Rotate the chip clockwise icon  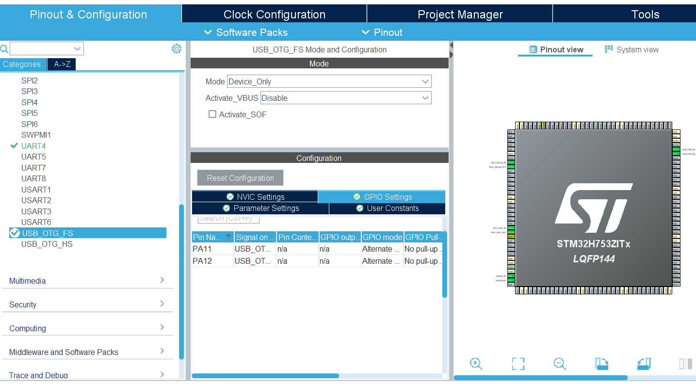602,364
